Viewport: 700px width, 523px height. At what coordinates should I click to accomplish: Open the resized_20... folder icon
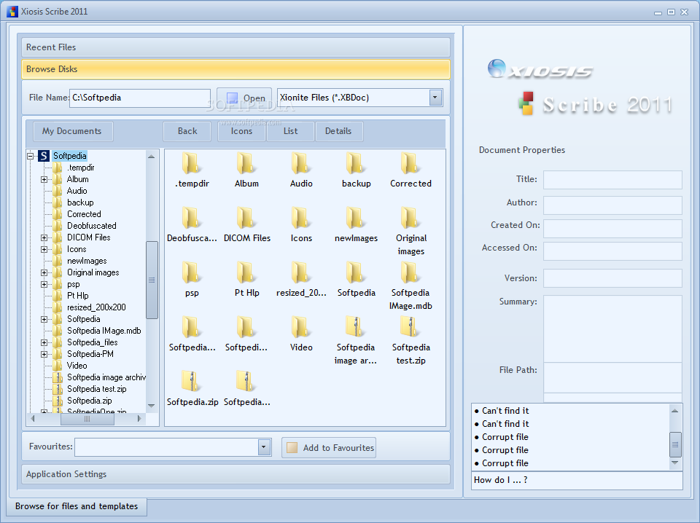[300, 272]
